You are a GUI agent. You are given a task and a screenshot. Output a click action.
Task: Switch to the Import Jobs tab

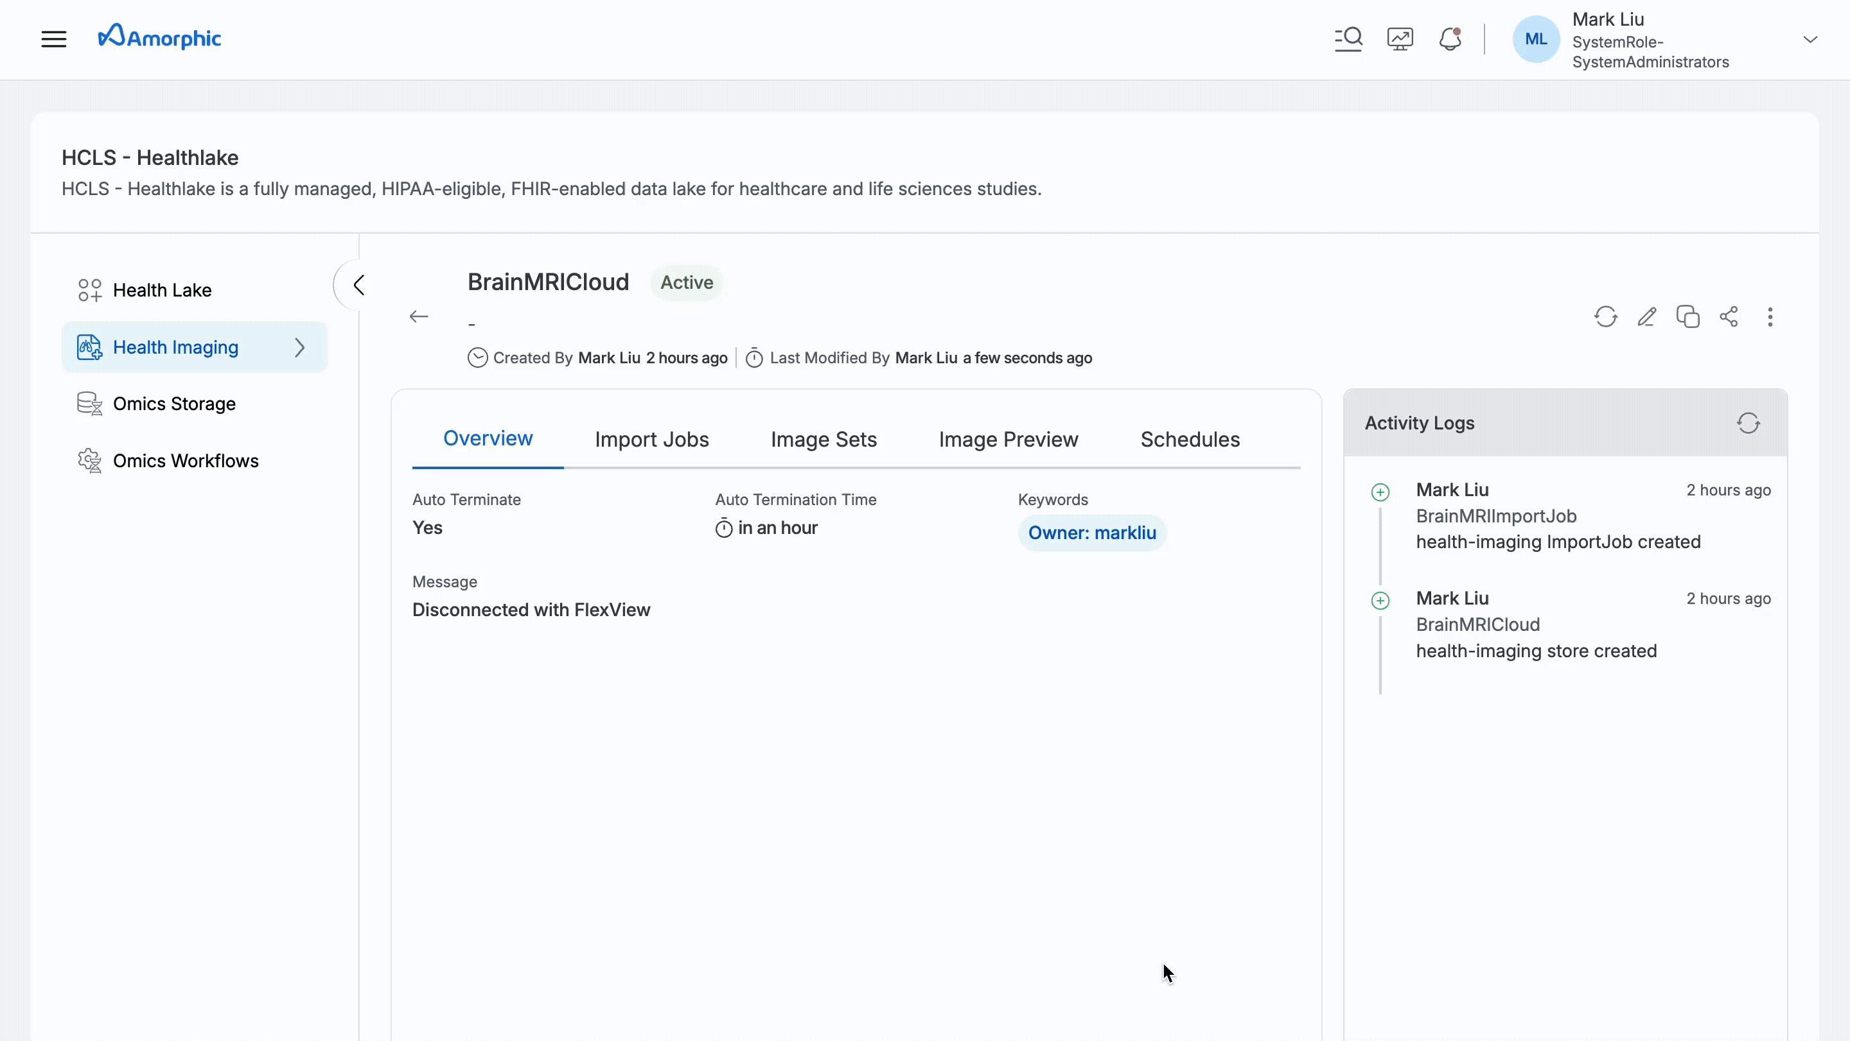point(651,439)
